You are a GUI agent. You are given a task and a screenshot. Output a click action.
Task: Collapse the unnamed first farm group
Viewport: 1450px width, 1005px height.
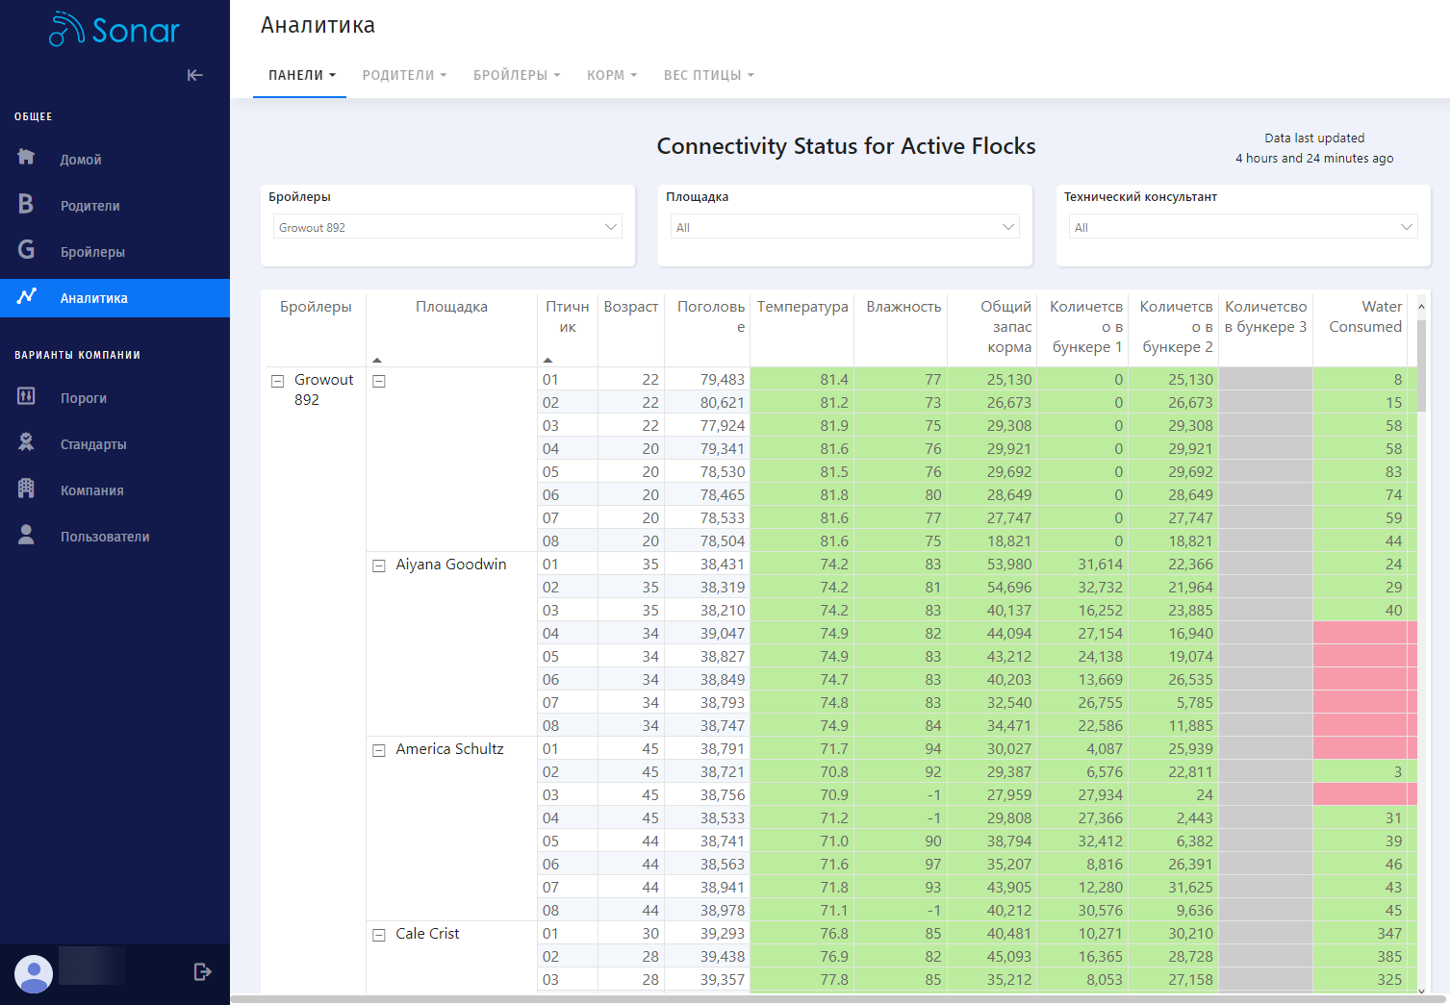coord(379,381)
